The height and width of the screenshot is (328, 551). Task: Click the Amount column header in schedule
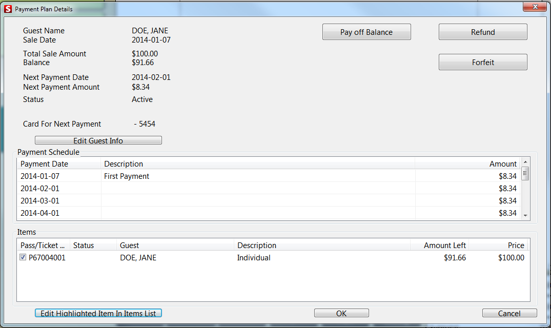point(467,164)
